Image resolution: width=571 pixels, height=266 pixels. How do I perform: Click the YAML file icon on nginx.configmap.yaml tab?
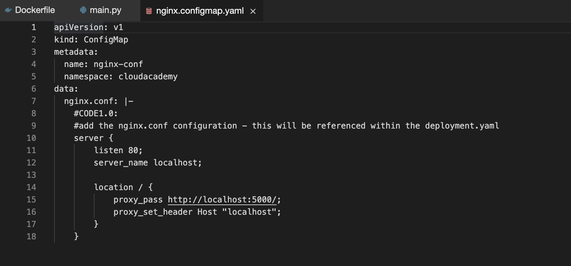point(149,11)
